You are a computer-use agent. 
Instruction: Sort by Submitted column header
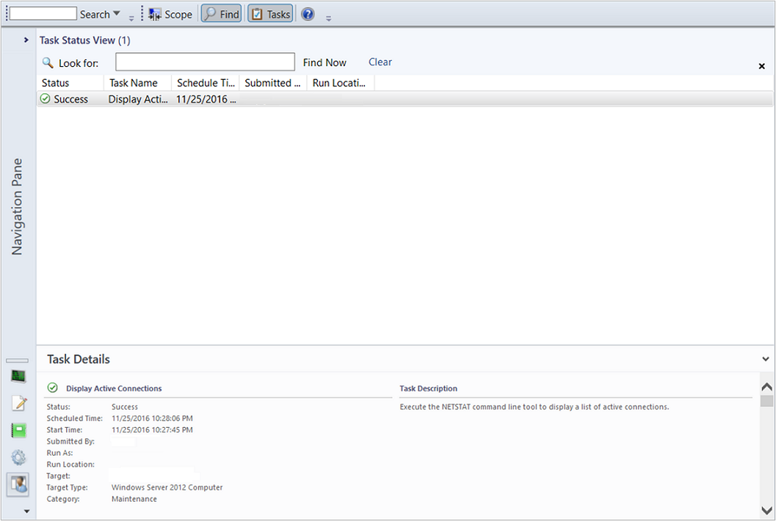[272, 83]
